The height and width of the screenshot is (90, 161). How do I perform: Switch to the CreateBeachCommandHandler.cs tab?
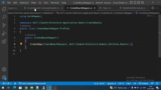43,8
